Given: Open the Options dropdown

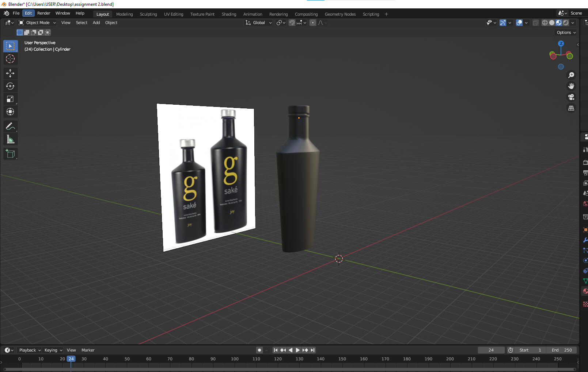Looking at the screenshot, I should [566, 32].
